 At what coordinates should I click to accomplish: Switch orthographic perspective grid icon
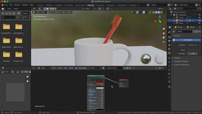click(163, 42)
